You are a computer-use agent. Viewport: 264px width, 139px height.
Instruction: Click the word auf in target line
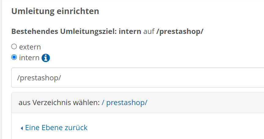click(149, 31)
